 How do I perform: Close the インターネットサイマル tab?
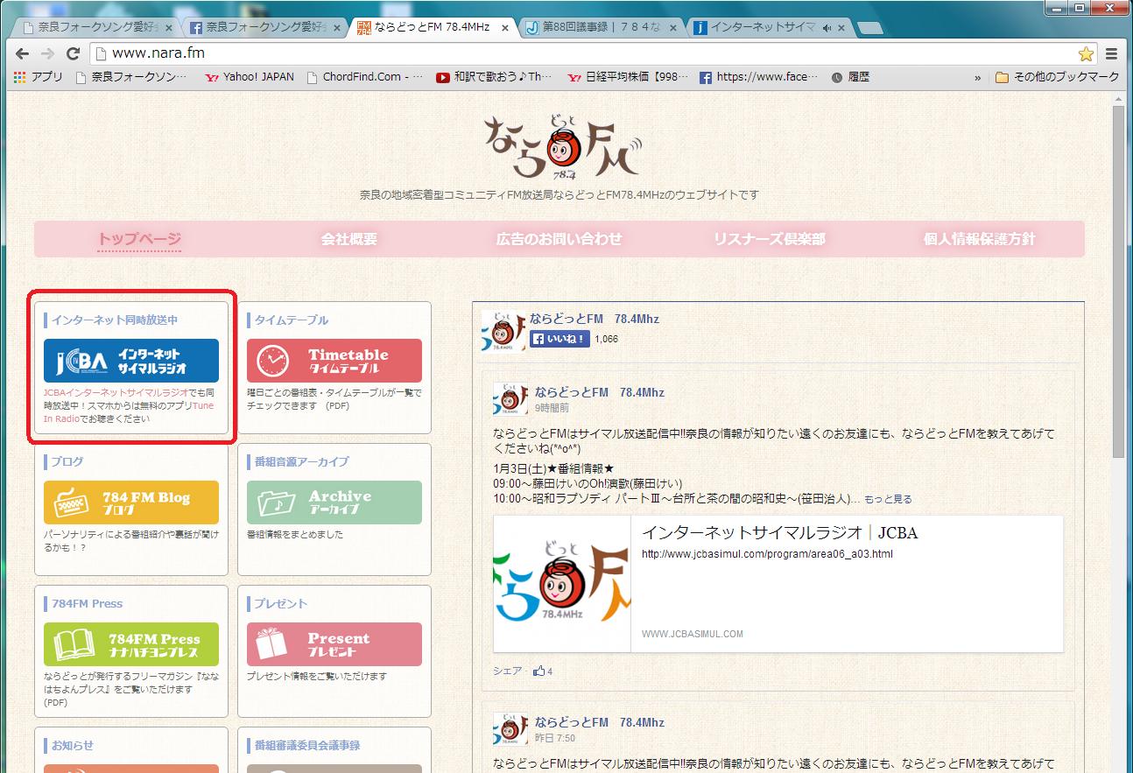pos(841,28)
